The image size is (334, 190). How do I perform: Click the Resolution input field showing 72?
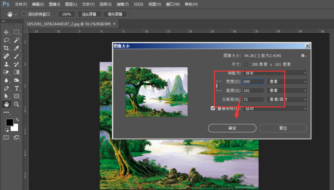253,99
